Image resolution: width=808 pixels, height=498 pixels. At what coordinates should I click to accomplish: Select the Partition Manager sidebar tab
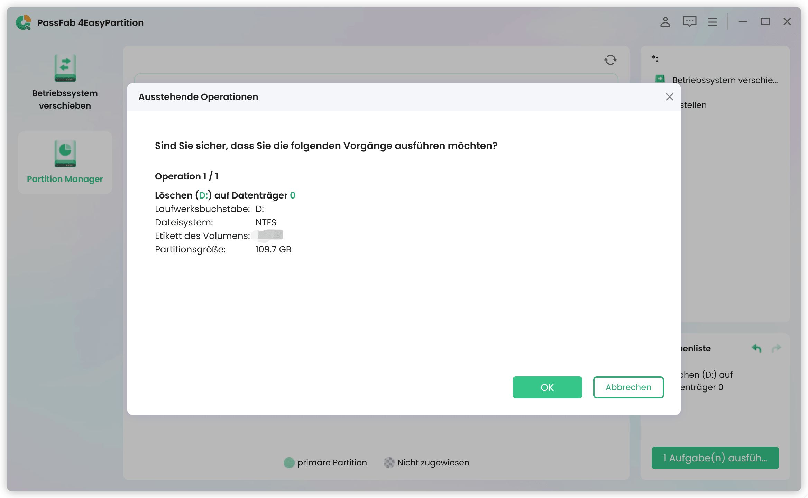point(65,162)
